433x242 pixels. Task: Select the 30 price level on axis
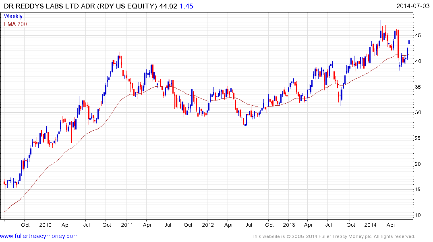pyautogui.click(x=419, y=113)
